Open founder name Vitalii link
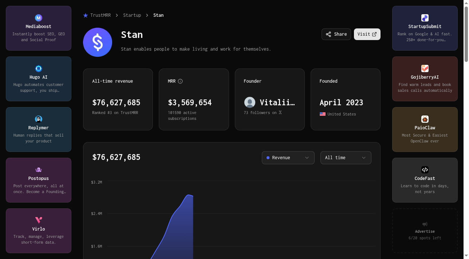Image resolution: width=469 pixels, height=259 pixels. tap(277, 102)
